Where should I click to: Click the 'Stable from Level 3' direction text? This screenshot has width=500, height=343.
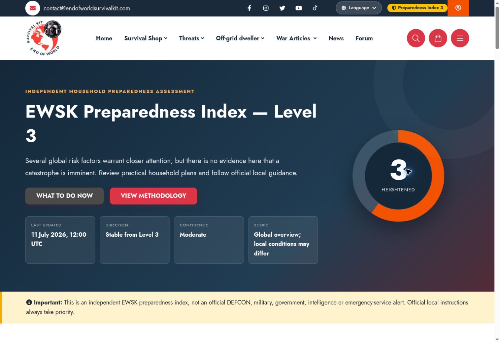(132, 234)
